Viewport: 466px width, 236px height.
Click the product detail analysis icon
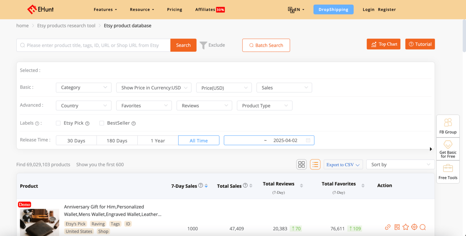point(397,227)
